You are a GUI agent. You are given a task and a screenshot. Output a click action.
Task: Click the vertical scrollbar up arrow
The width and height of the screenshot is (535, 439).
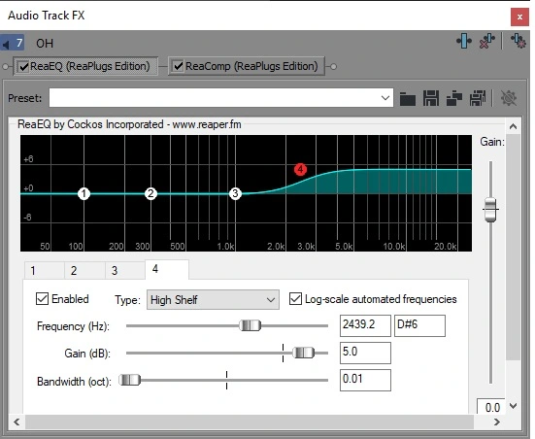pyautogui.click(x=513, y=126)
